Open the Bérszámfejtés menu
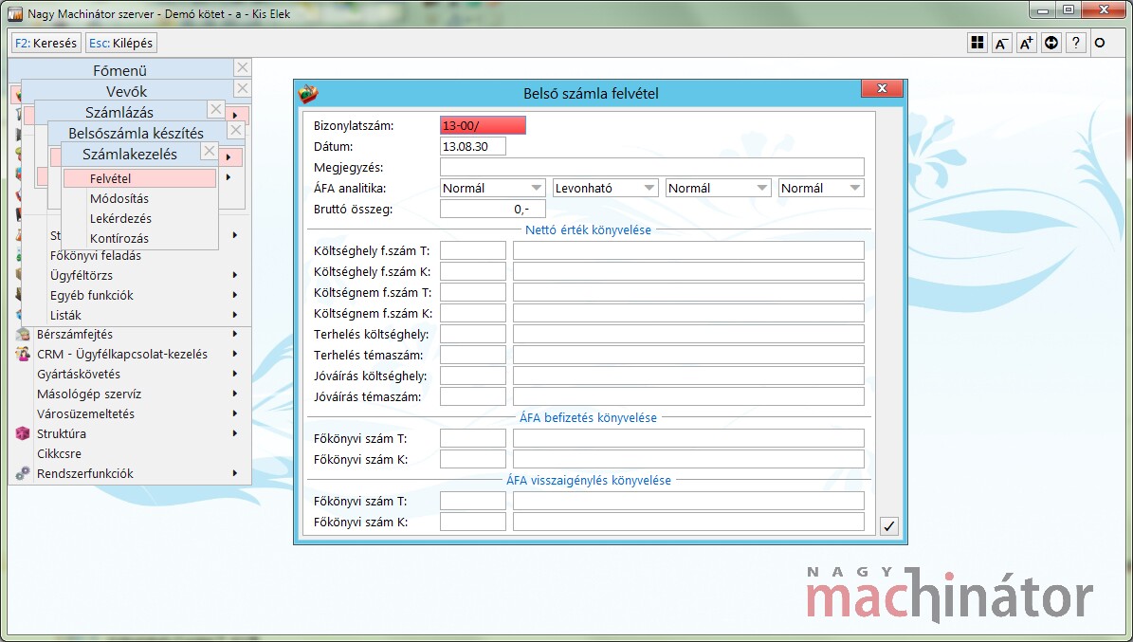Viewport: 1133px width, 642px height. point(75,334)
